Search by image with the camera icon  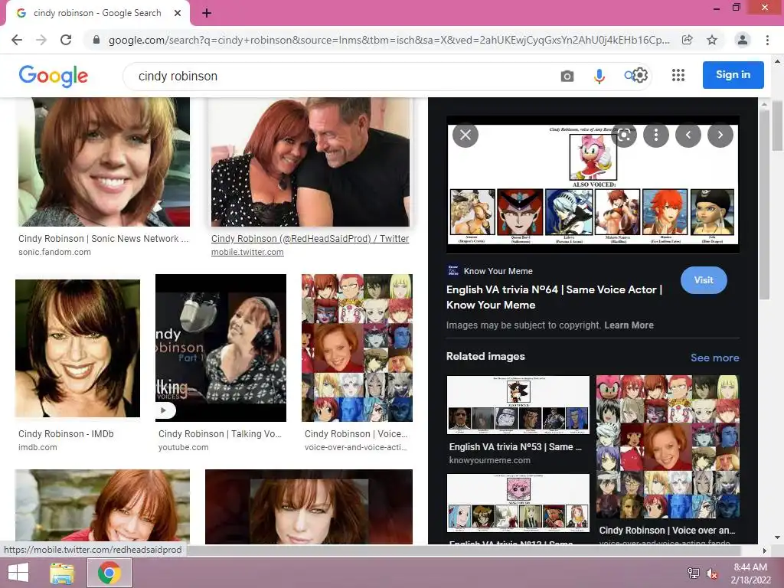pos(567,76)
